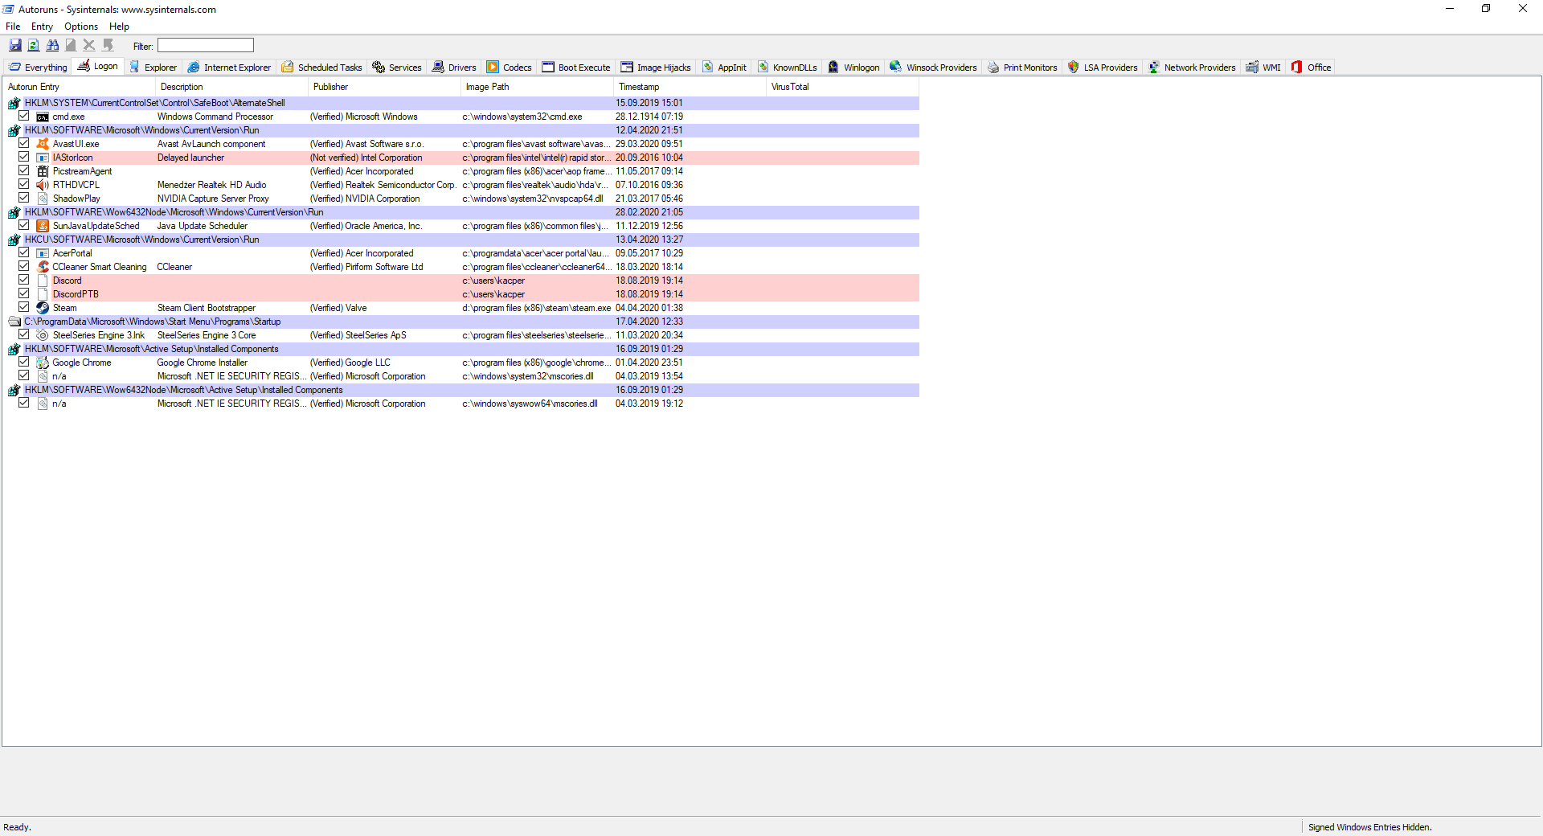Open the Image Hijacks tab
Viewport: 1543px width, 836px height.
[x=656, y=68]
